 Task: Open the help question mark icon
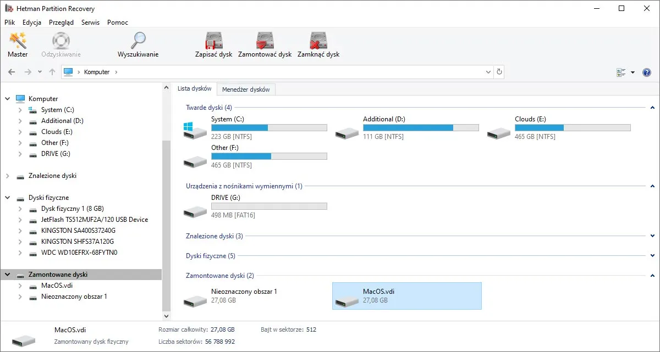pos(647,72)
